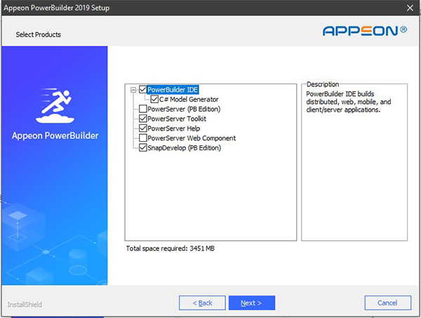Collapse the PowerBuilder IDE tree node
The width and height of the screenshot is (421, 318).
pyautogui.click(x=133, y=90)
